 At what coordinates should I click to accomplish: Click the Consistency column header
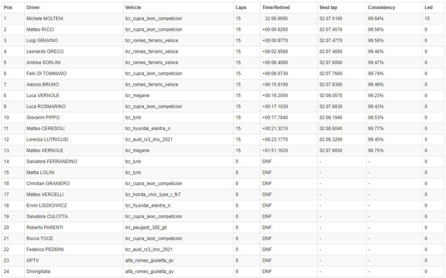pyautogui.click(x=381, y=8)
